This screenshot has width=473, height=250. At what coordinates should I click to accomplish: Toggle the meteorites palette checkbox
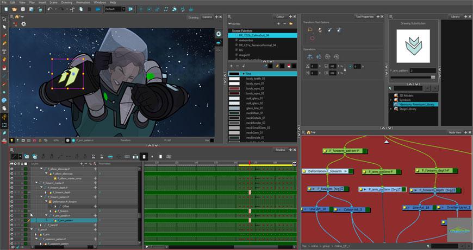click(x=236, y=40)
